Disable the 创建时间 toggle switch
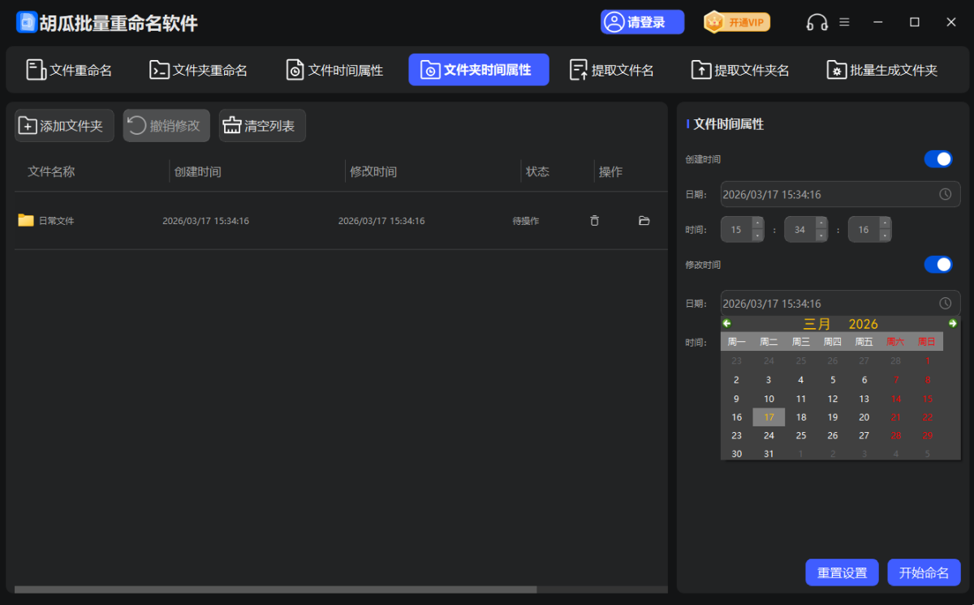974x605 pixels. pyautogui.click(x=938, y=159)
